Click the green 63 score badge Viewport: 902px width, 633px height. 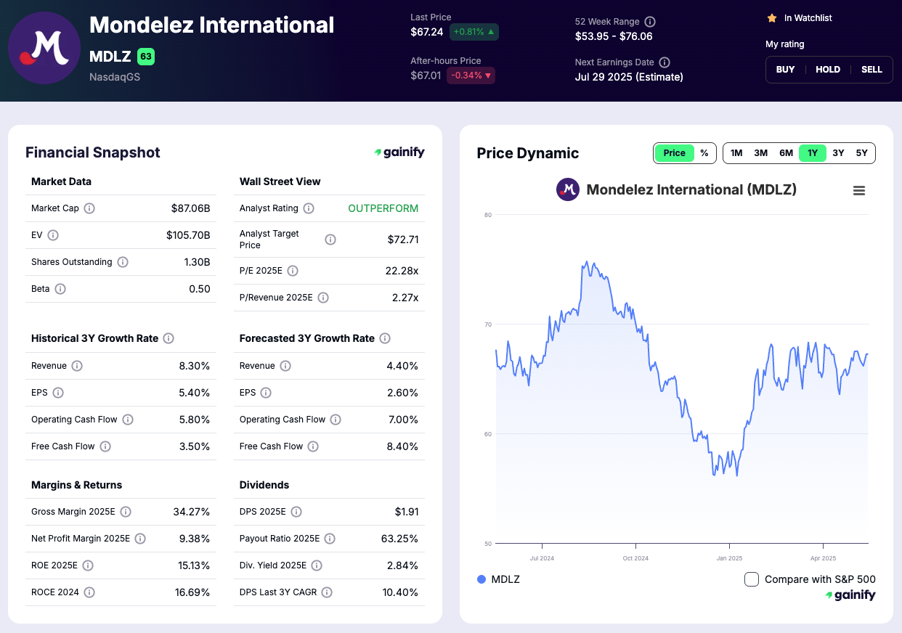146,56
